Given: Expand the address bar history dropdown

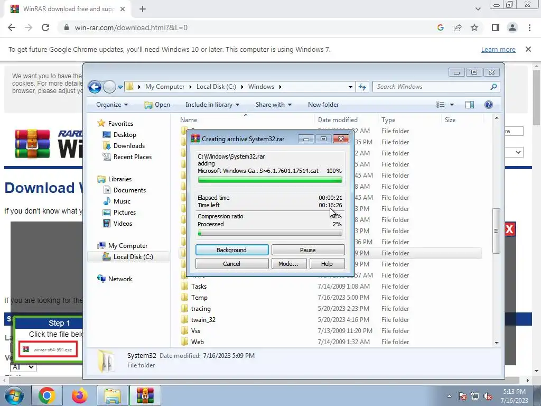Looking at the screenshot, I should [350, 87].
